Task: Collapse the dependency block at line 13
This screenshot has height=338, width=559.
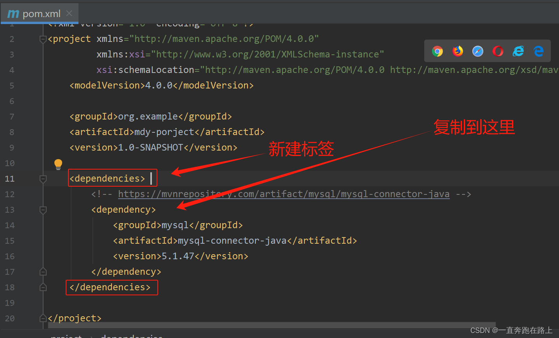Action: pyautogui.click(x=43, y=210)
